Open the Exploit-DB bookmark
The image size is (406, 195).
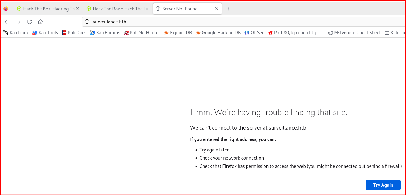click(x=178, y=33)
